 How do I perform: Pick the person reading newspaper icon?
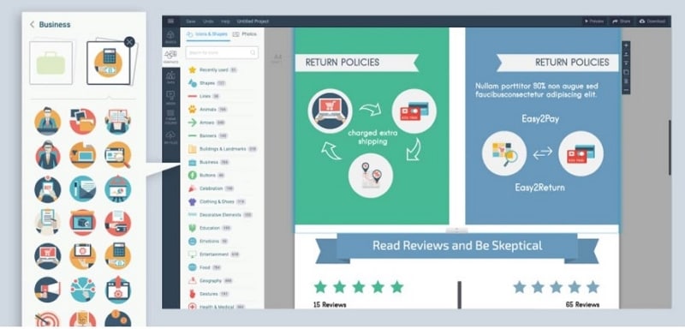[x=118, y=122]
